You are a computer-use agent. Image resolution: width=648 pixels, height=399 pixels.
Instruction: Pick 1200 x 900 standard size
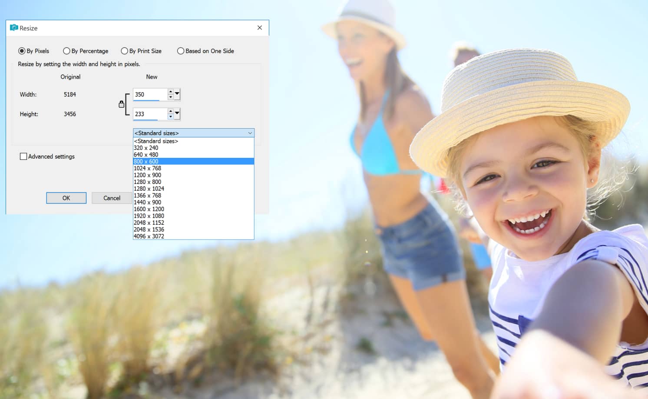tap(193, 175)
